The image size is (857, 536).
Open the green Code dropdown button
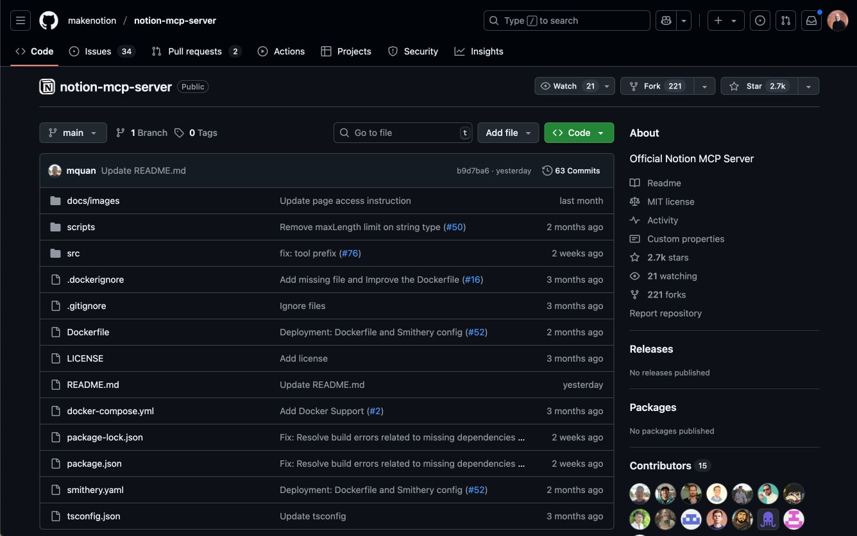coord(579,133)
